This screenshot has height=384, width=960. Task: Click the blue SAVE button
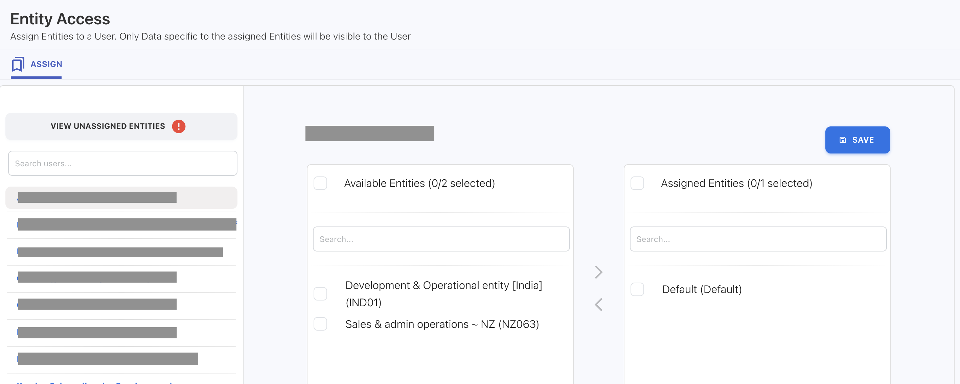click(x=857, y=140)
